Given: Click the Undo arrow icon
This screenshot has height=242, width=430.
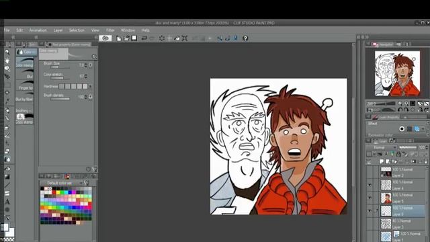Looking at the screenshot, I should click(144, 38).
